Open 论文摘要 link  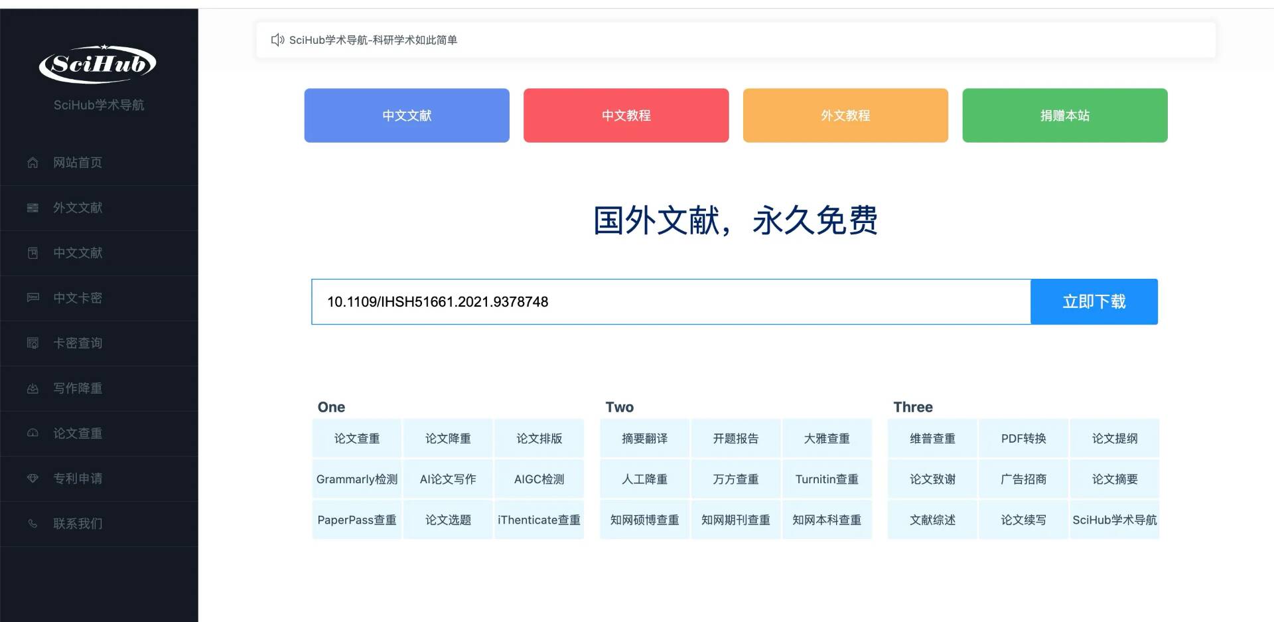click(1115, 479)
